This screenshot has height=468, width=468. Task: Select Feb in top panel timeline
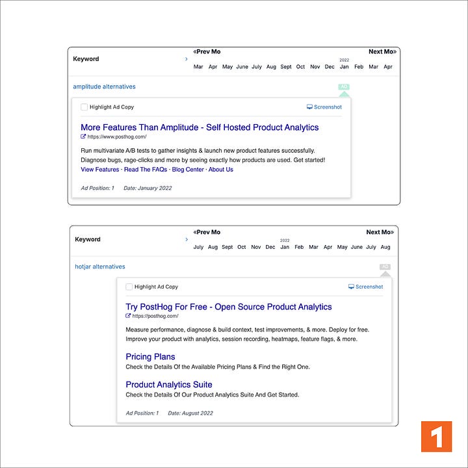(x=359, y=67)
